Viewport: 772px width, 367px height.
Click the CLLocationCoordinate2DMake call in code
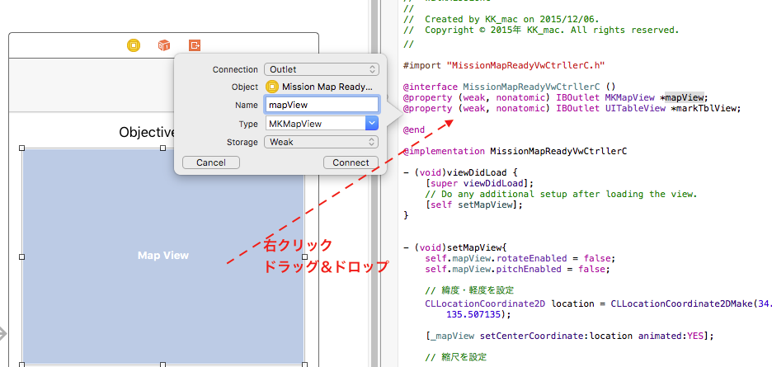(682, 303)
